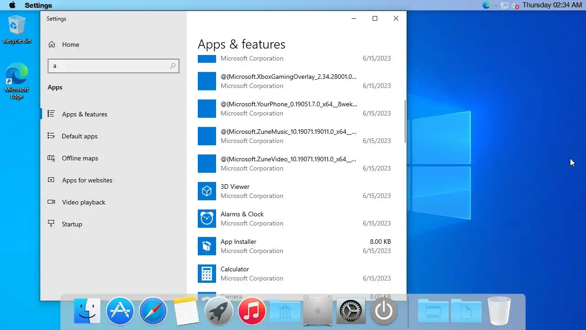
Task: Open the Apple menu in top bar
Action: click(12, 5)
